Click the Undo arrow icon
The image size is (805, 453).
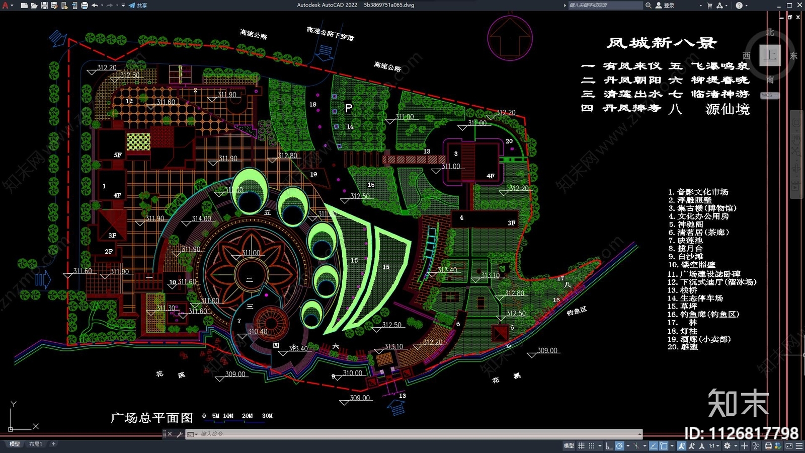click(x=95, y=6)
